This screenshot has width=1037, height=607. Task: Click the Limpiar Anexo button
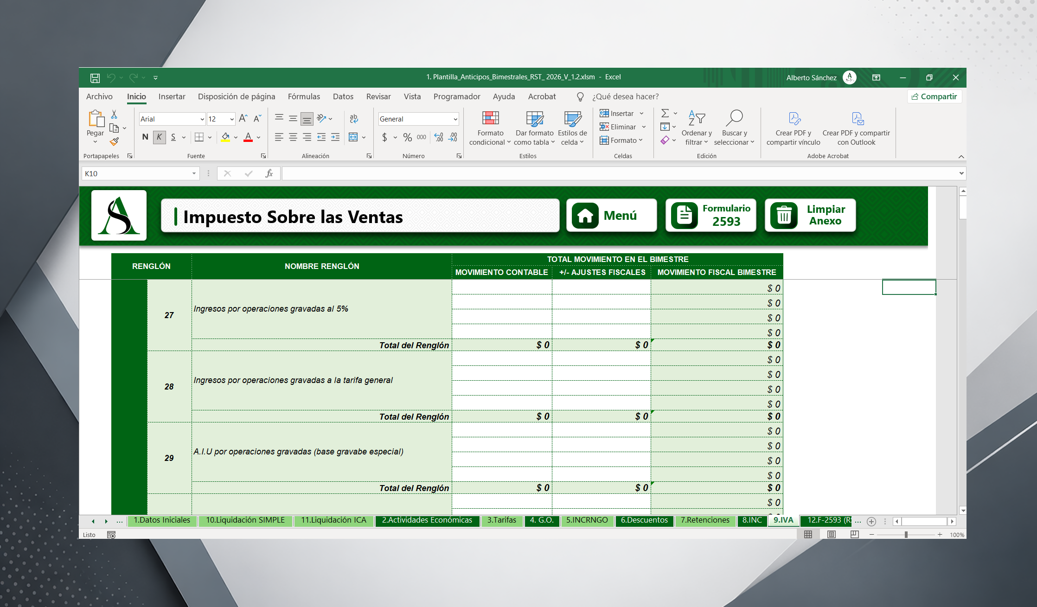[x=810, y=215]
